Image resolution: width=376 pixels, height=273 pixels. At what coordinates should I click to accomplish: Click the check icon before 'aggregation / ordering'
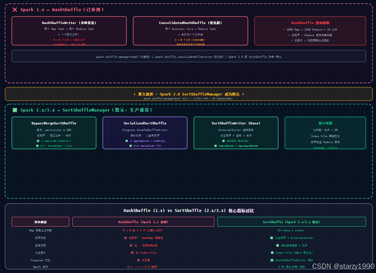127,141
